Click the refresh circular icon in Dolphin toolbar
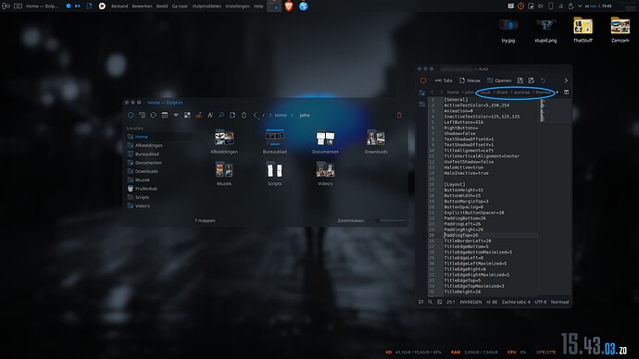The height and width of the screenshot is (359, 639). [153, 115]
